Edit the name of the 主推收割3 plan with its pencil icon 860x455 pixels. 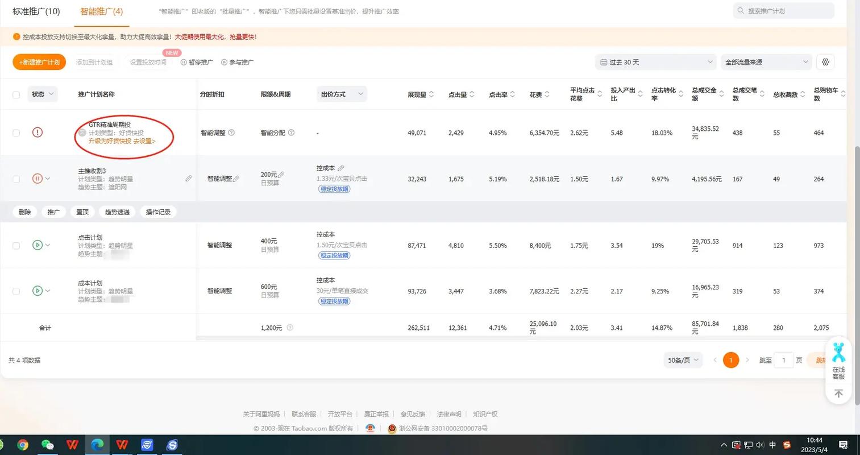click(189, 178)
